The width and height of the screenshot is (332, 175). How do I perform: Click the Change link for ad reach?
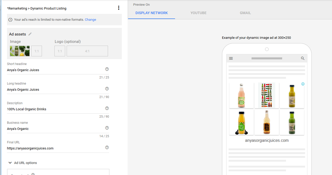90,20
